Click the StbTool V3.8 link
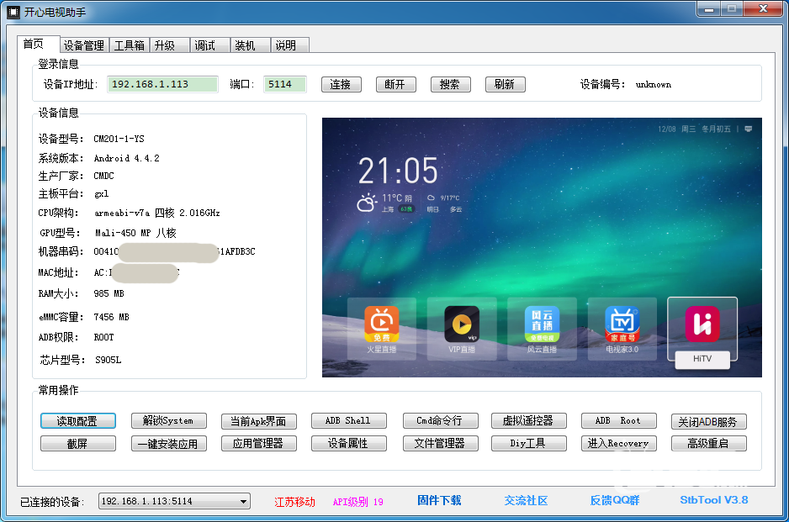Screen dimensions: 789x522 [714, 500]
